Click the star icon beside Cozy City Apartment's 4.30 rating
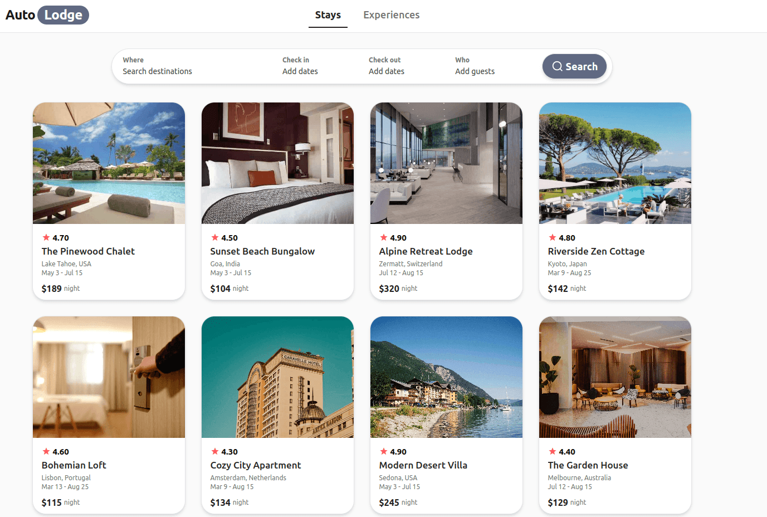The image size is (767, 517). [x=215, y=451]
